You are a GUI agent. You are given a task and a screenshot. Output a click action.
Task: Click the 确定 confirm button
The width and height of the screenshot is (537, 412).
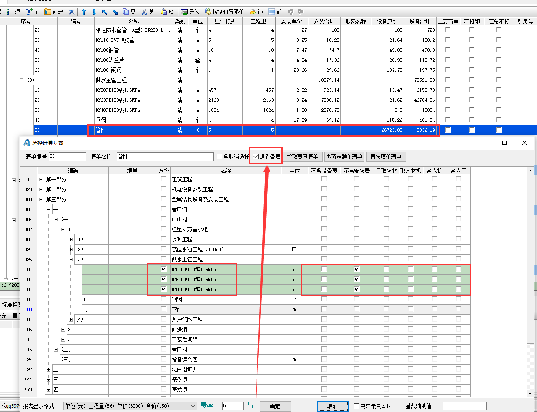point(275,406)
